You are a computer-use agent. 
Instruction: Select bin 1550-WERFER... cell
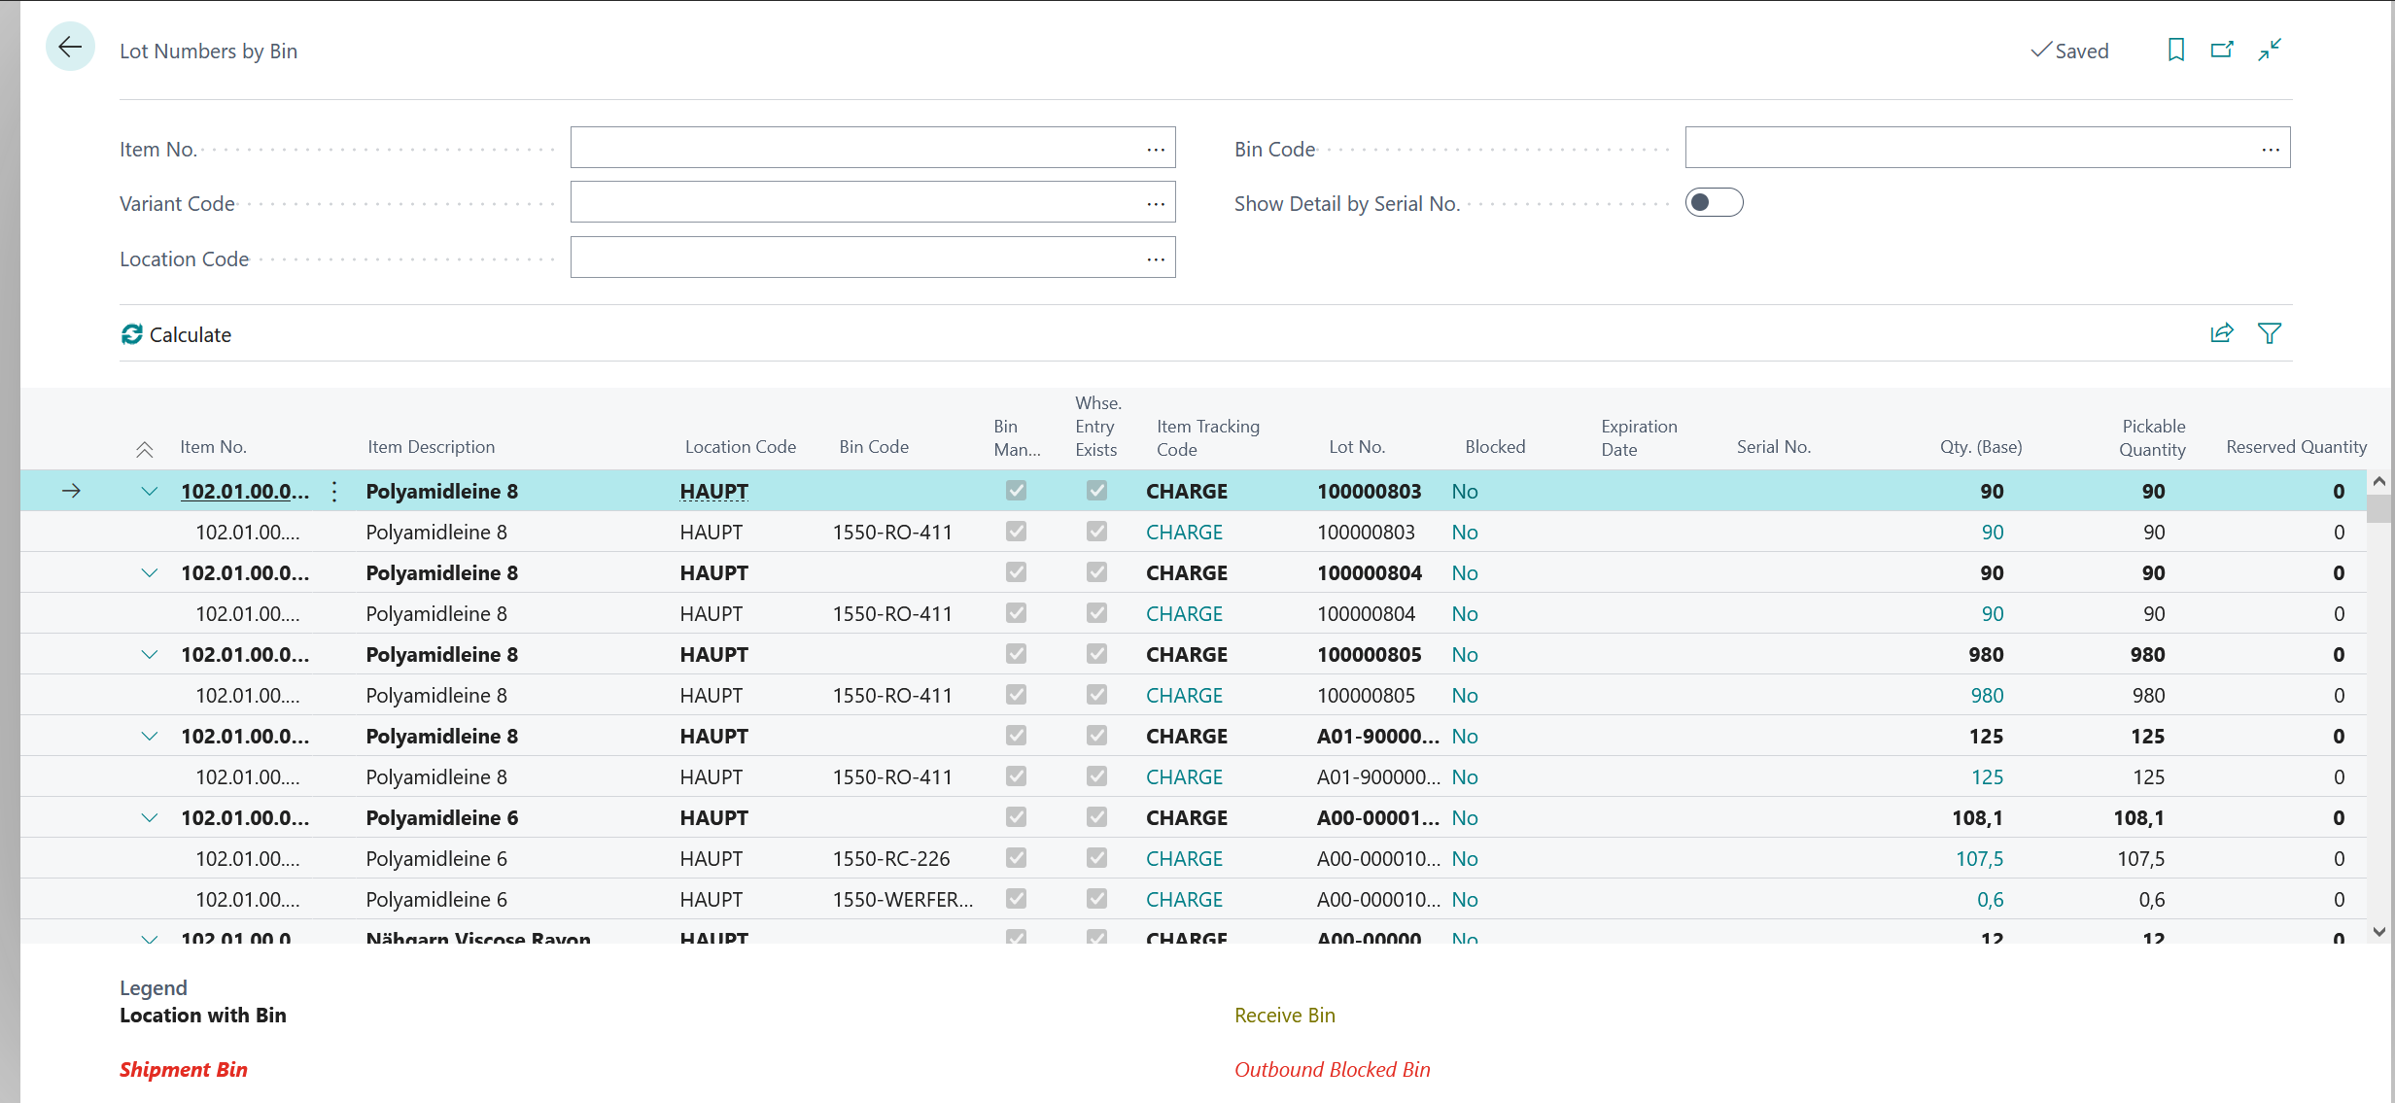tap(902, 900)
